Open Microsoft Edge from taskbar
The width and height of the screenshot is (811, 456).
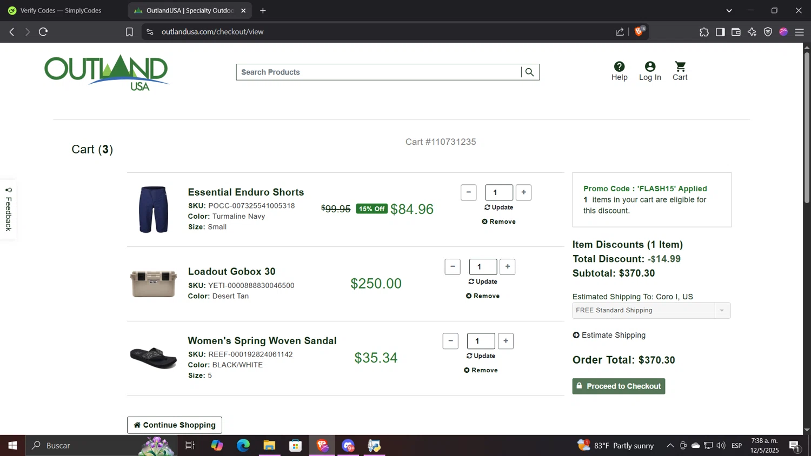(243, 446)
